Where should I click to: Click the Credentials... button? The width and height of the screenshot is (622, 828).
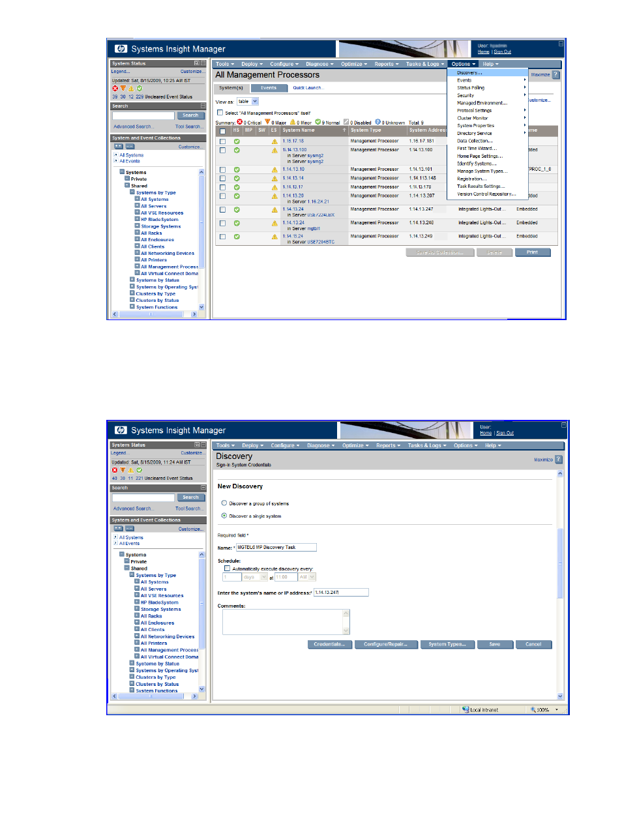point(329,644)
